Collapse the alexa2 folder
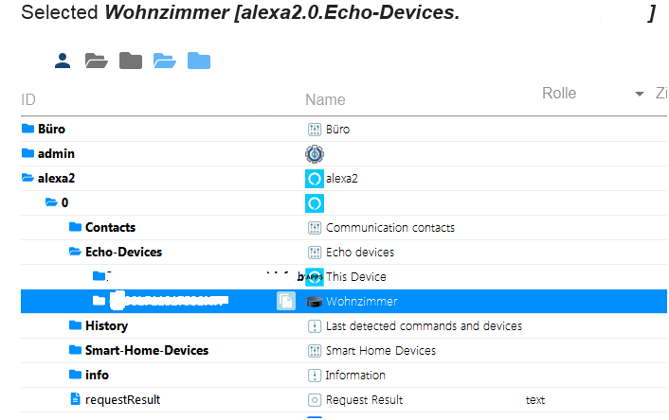Screen dimensions: 669x420 pyautogui.click(x=28, y=178)
